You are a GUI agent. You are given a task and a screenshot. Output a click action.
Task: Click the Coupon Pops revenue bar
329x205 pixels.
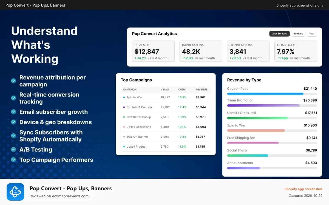coord(272,94)
